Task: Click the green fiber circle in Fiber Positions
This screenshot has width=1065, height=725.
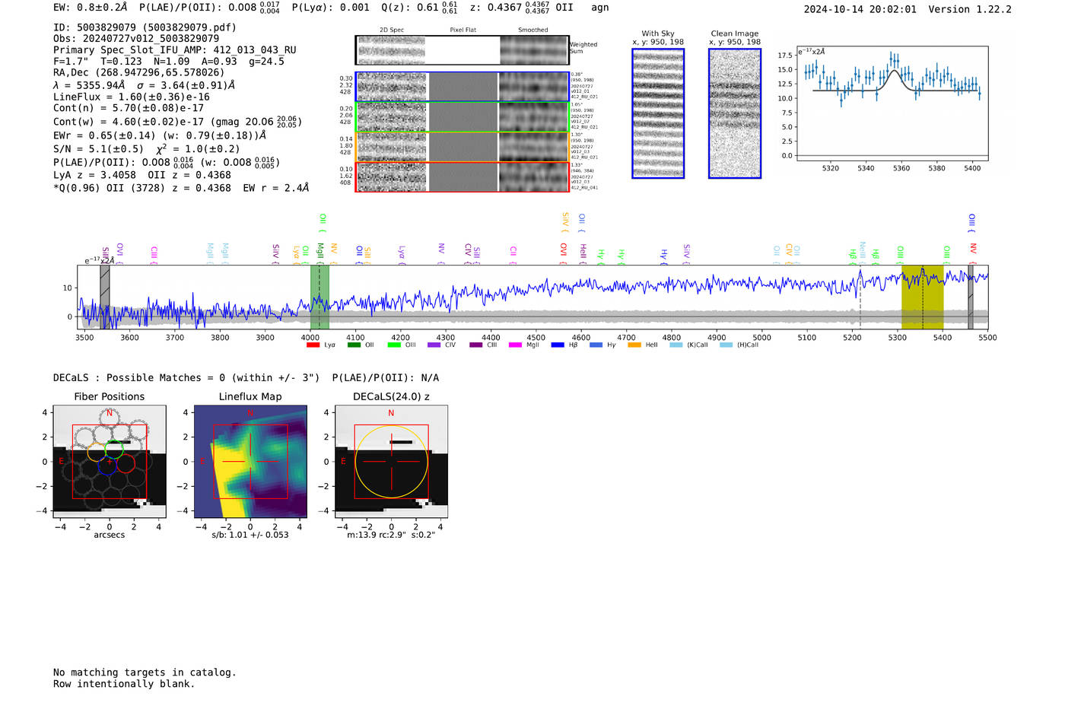Action: pyautogui.click(x=114, y=449)
